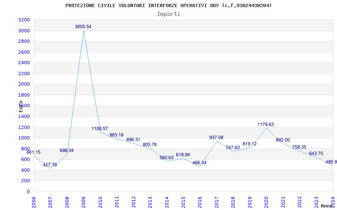Click the 560.63 data label
The width and height of the screenshot is (337, 210).
pos(166,157)
